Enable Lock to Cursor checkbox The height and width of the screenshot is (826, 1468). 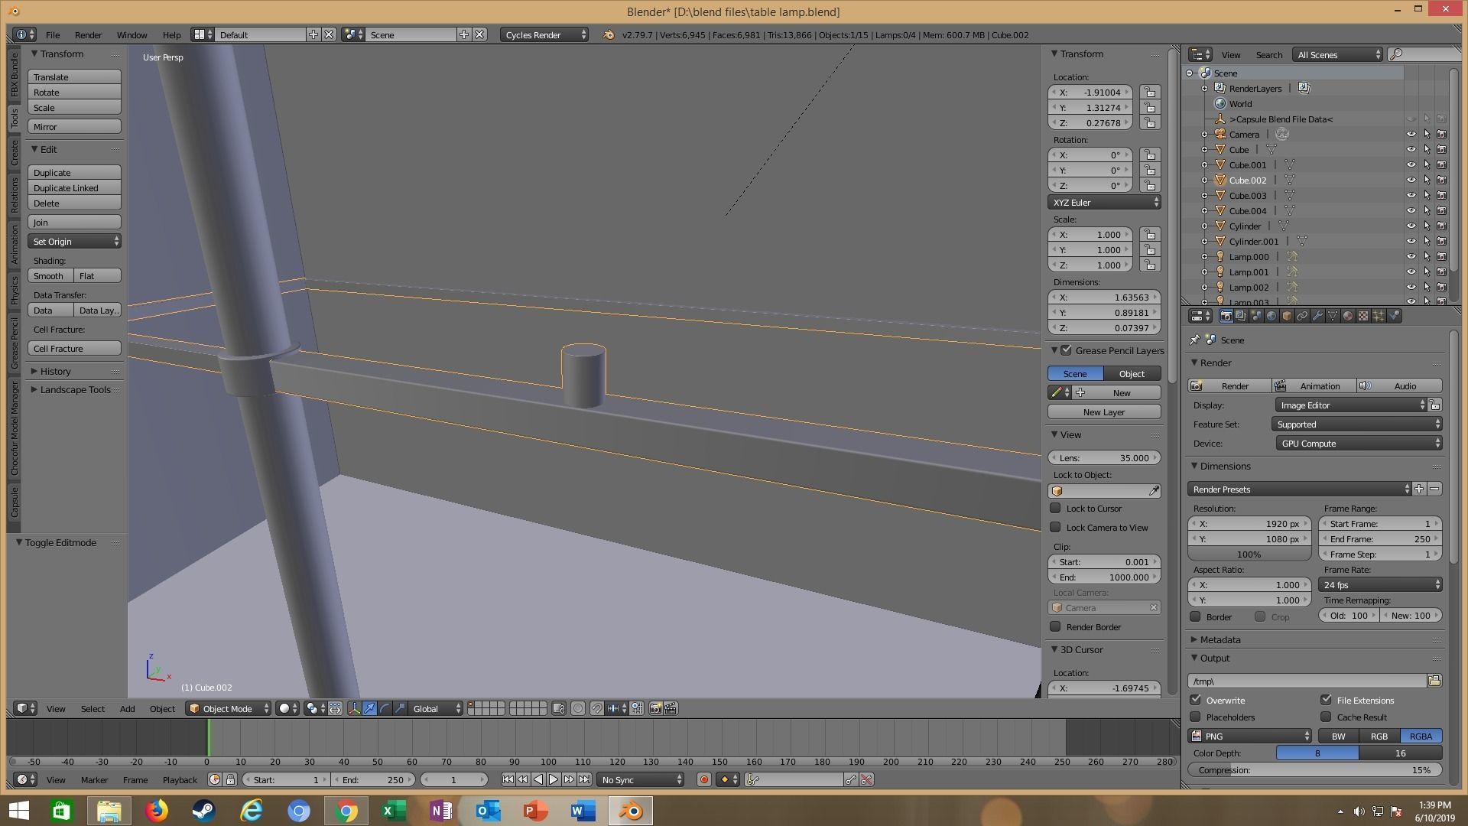[1056, 508]
